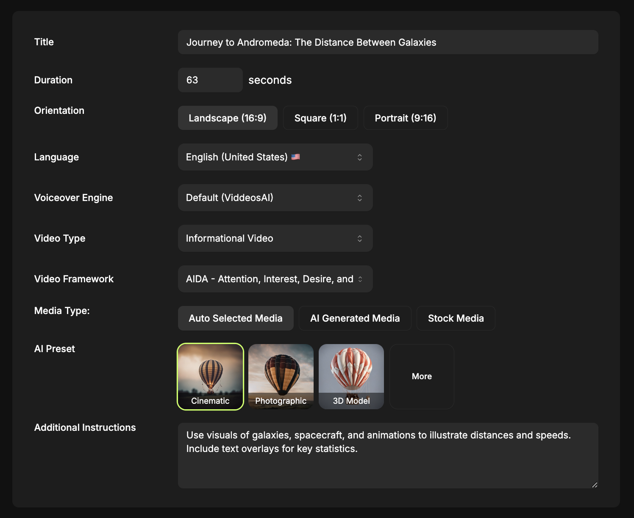The height and width of the screenshot is (518, 634).
Task: Click the 'Orientation' label
Action: coord(59,110)
